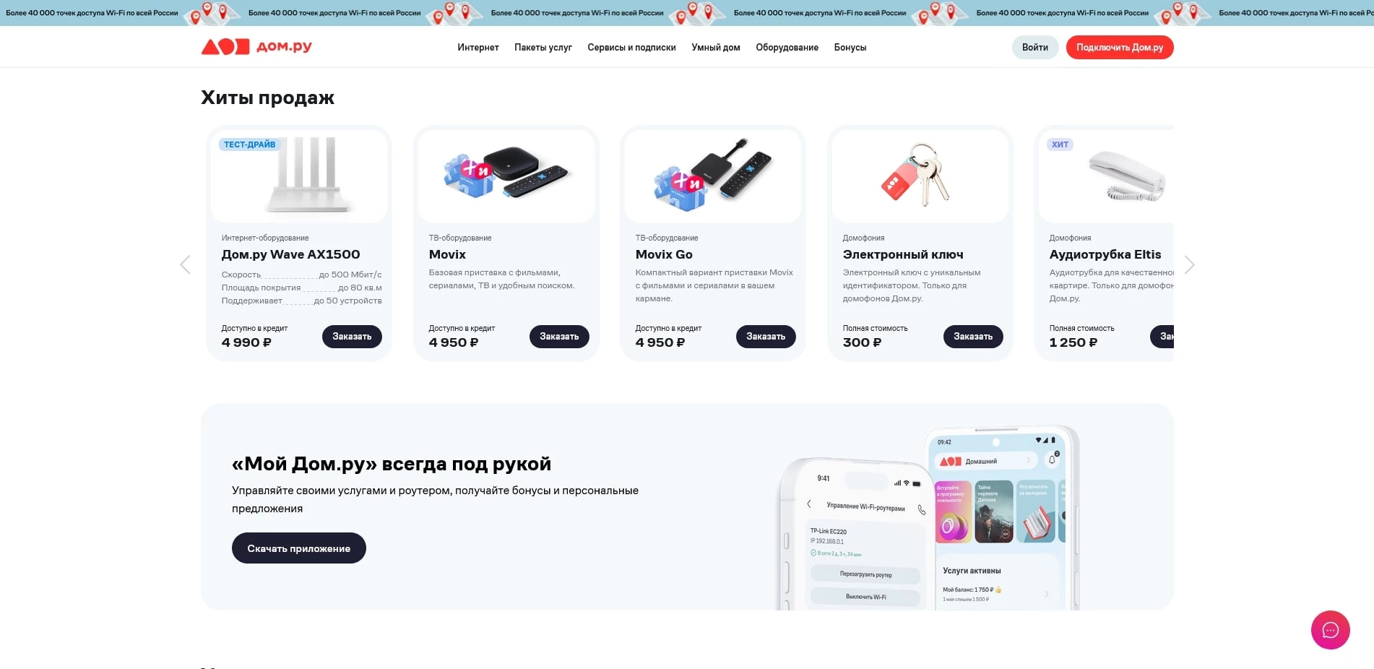Viewport: 1374px width, 669px height.
Task: Click the Wave AX1500 router image
Action: pos(299,176)
